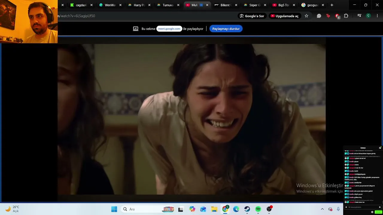Open the emoji picker in chat input
383x215 pixels.
tap(380, 207)
